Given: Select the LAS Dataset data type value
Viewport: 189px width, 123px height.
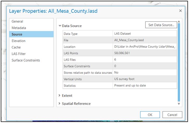Looking at the screenshot, I should click(x=145, y=34).
